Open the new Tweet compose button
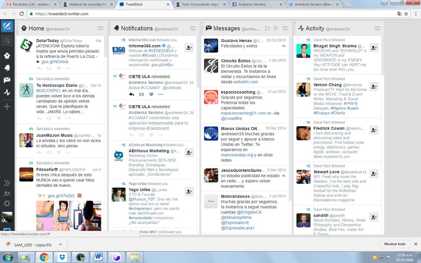 [x=7, y=27]
